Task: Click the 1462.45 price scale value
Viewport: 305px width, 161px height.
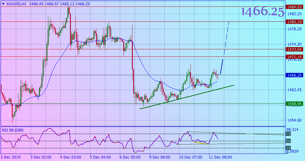Action: pos(294,90)
